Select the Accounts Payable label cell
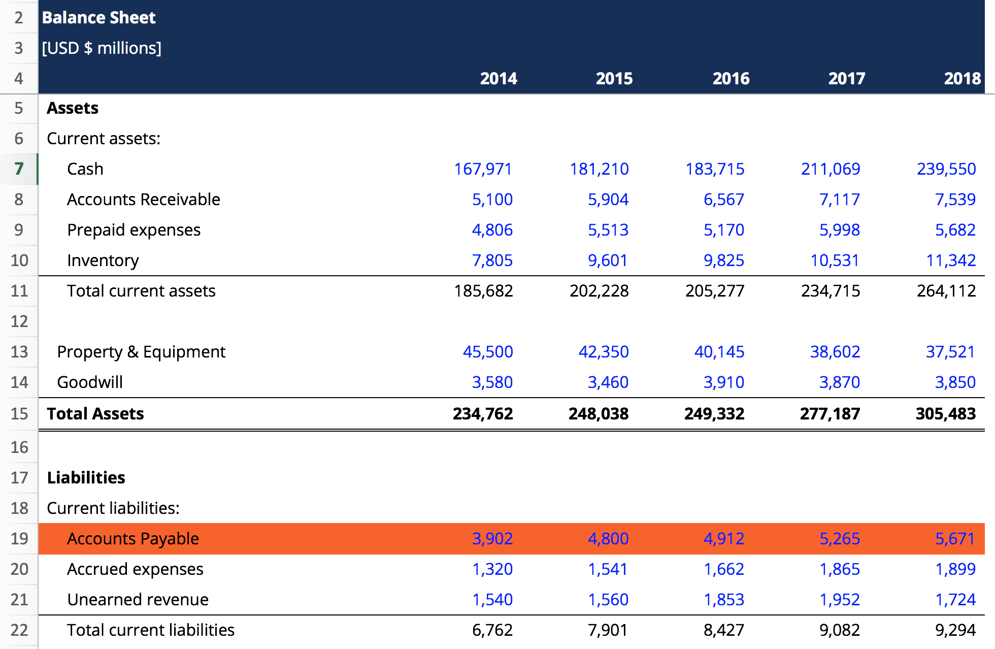 (132, 538)
